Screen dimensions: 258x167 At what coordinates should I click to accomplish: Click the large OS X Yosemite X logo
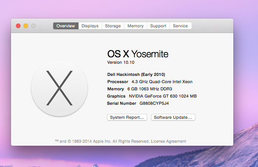pos(60,88)
